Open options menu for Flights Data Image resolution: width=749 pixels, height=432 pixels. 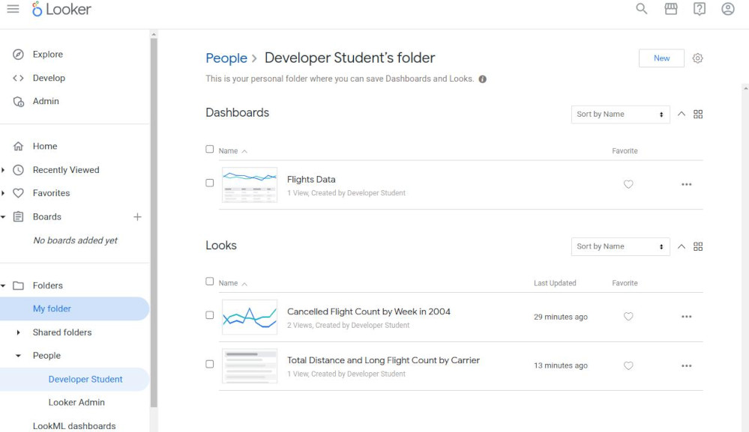tap(687, 184)
